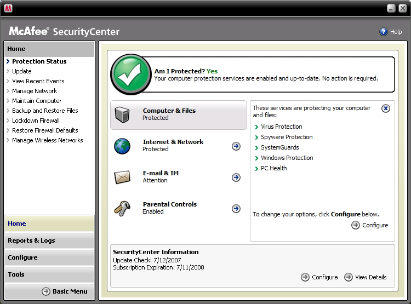The height and width of the screenshot is (304, 411).
Task: Choose Lockdown Firewall in the sidebar
Action: pyautogui.click(x=36, y=121)
